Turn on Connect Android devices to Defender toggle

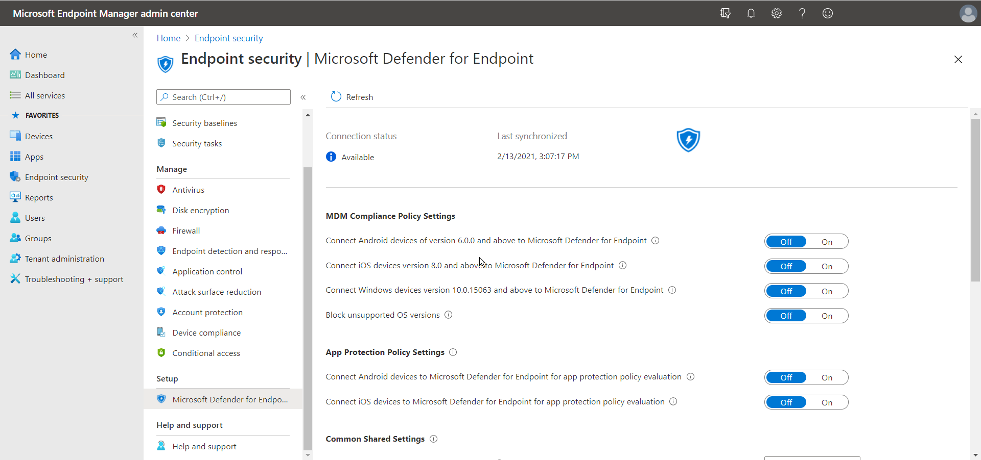coord(827,241)
